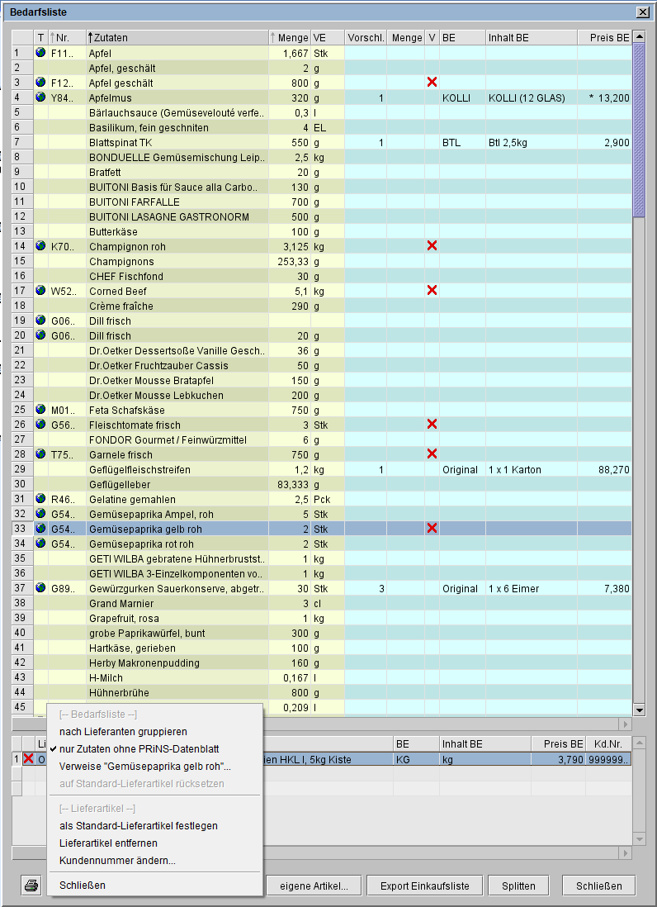The width and height of the screenshot is (657, 907).
Task: Click the printer icon button
Action: pyautogui.click(x=31, y=886)
